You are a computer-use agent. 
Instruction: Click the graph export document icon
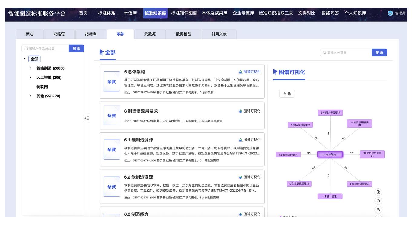[378, 192]
